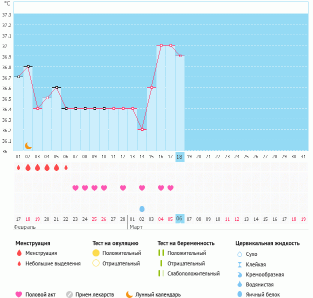Click the Яичный белок legend label
The width and height of the screenshot is (313, 298).
[266, 294]
